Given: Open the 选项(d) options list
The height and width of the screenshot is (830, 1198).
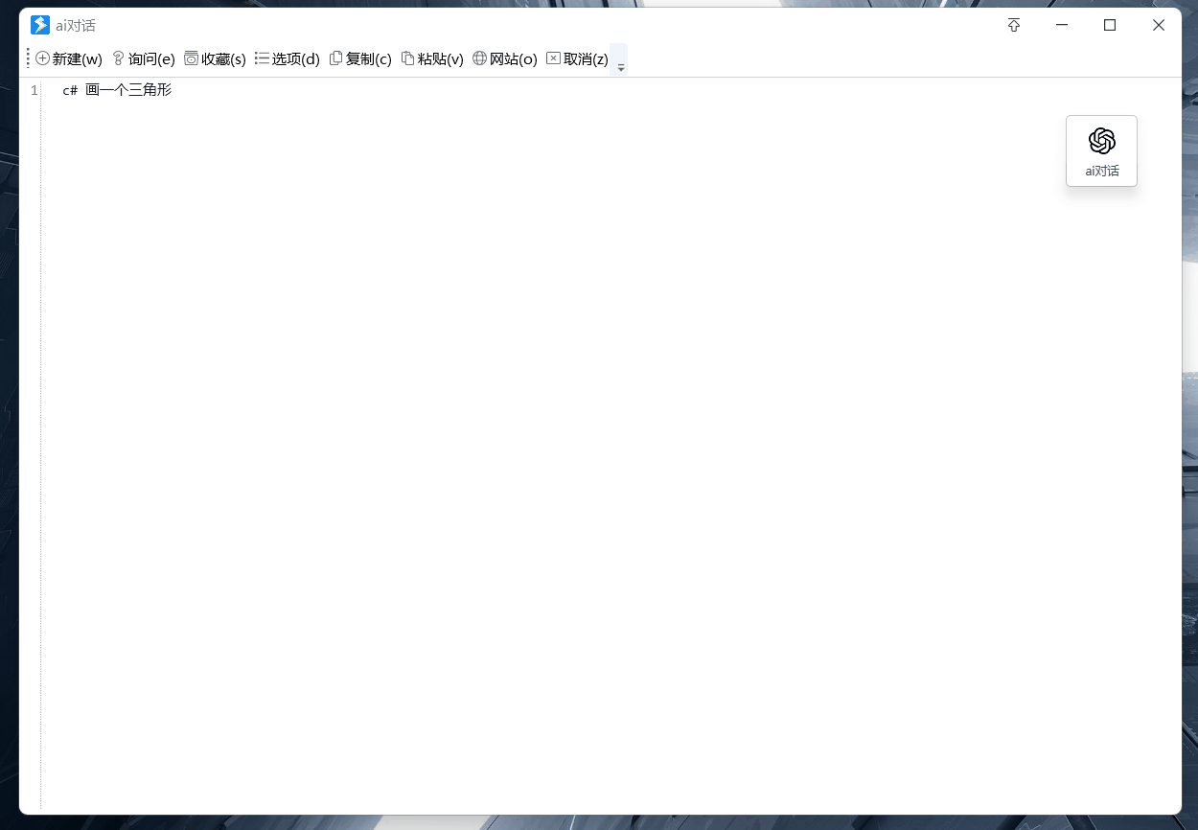Looking at the screenshot, I should tap(288, 59).
